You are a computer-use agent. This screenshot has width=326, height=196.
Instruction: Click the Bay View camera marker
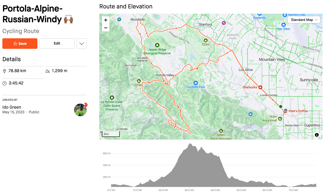(280, 29)
